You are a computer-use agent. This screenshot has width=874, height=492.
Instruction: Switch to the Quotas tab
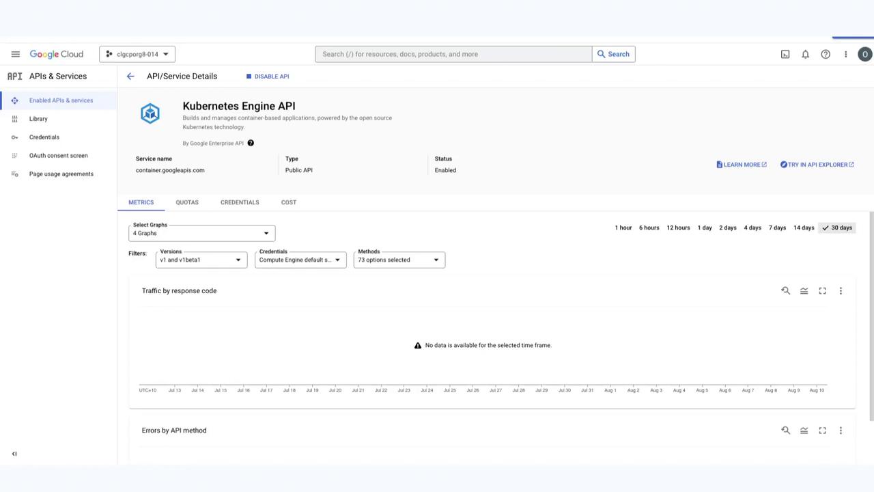coord(186,202)
